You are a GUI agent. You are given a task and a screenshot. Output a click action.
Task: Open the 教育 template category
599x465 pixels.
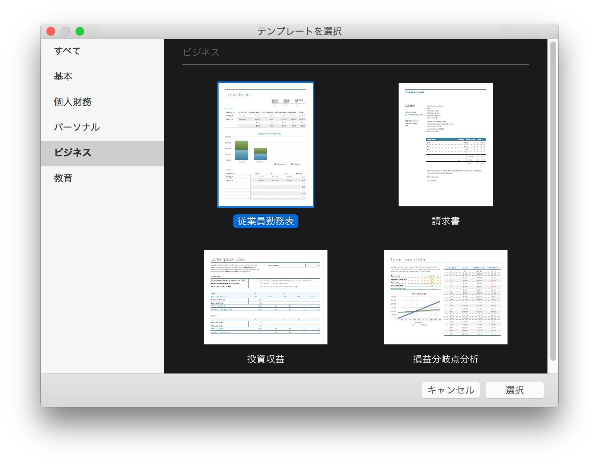coord(102,178)
